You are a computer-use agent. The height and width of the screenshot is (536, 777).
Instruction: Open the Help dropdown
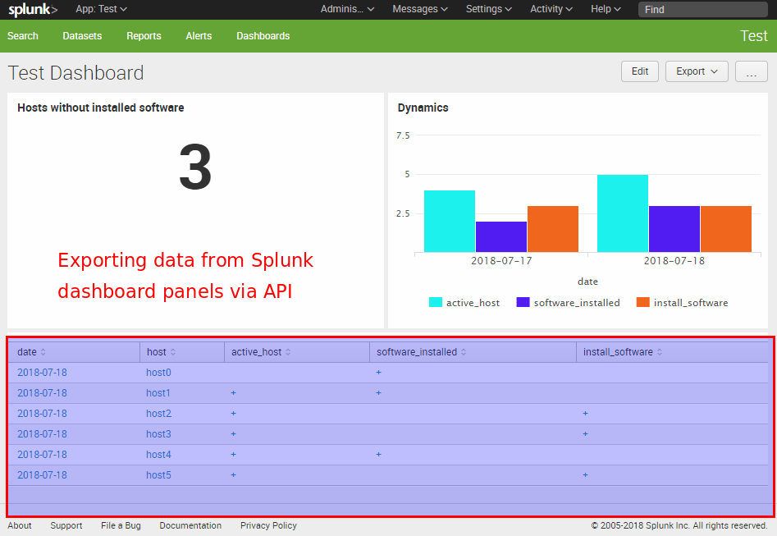pos(605,9)
